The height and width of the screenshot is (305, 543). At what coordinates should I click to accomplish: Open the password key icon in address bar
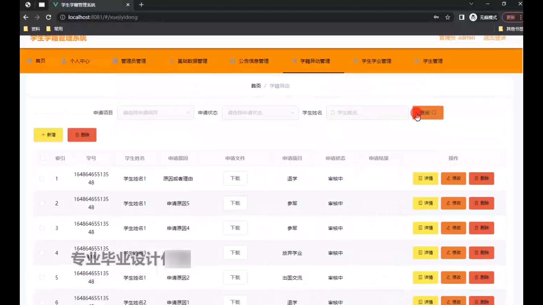click(436, 17)
